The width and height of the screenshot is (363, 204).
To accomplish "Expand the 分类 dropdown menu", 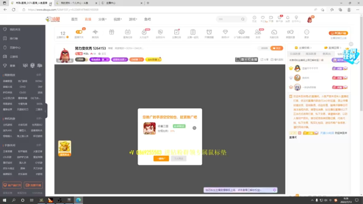I will [x=103, y=19].
